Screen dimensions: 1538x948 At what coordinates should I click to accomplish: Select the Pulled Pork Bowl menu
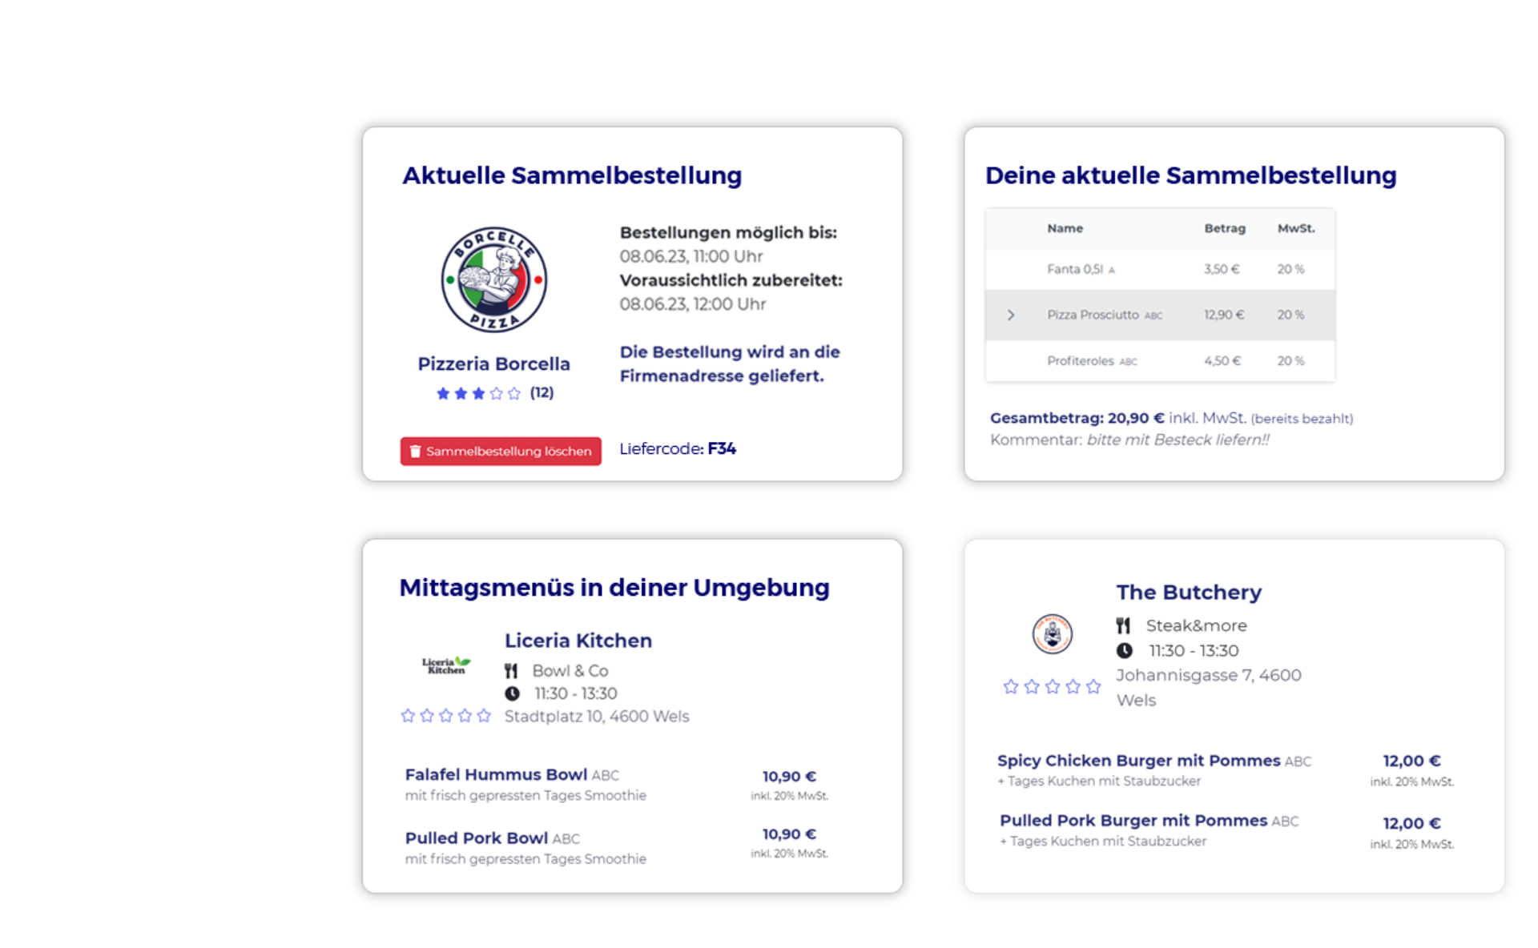(477, 838)
